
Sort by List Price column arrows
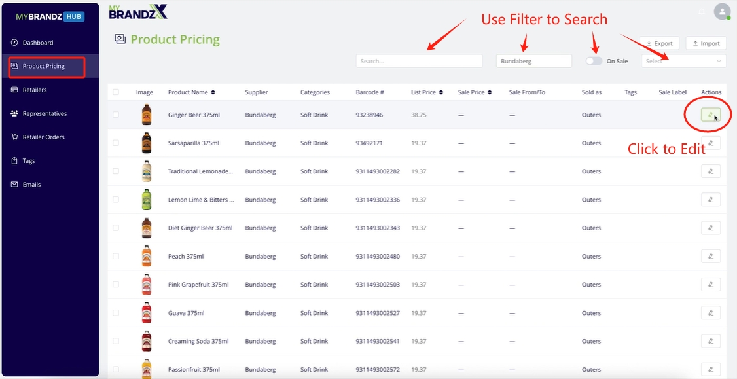441,92
